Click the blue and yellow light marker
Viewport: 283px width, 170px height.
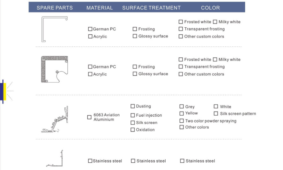[4, 92]
